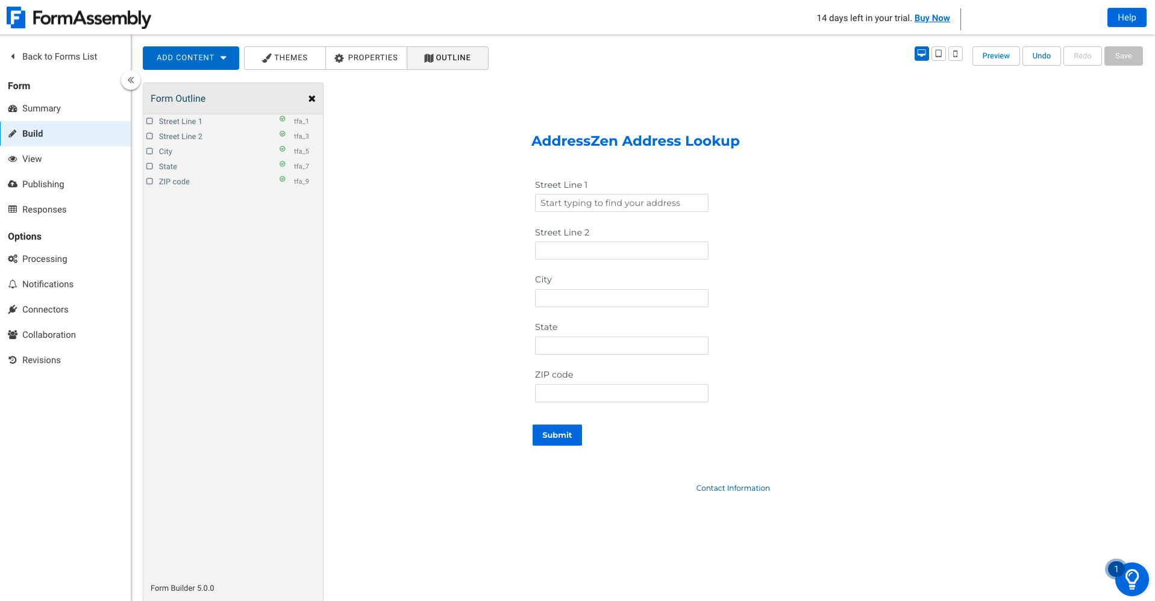Viewport: 1155px width, 601px height.
Task: Switch to tablet preview mode
Action: pos(938,54)
